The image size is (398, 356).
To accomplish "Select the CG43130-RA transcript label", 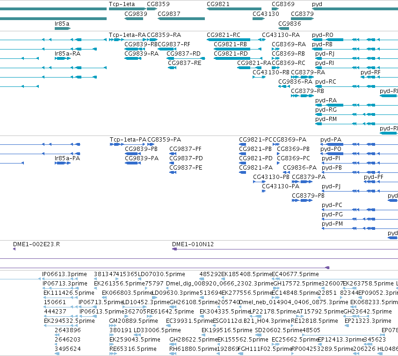I will pyautogui.click(x=281, y=35).
